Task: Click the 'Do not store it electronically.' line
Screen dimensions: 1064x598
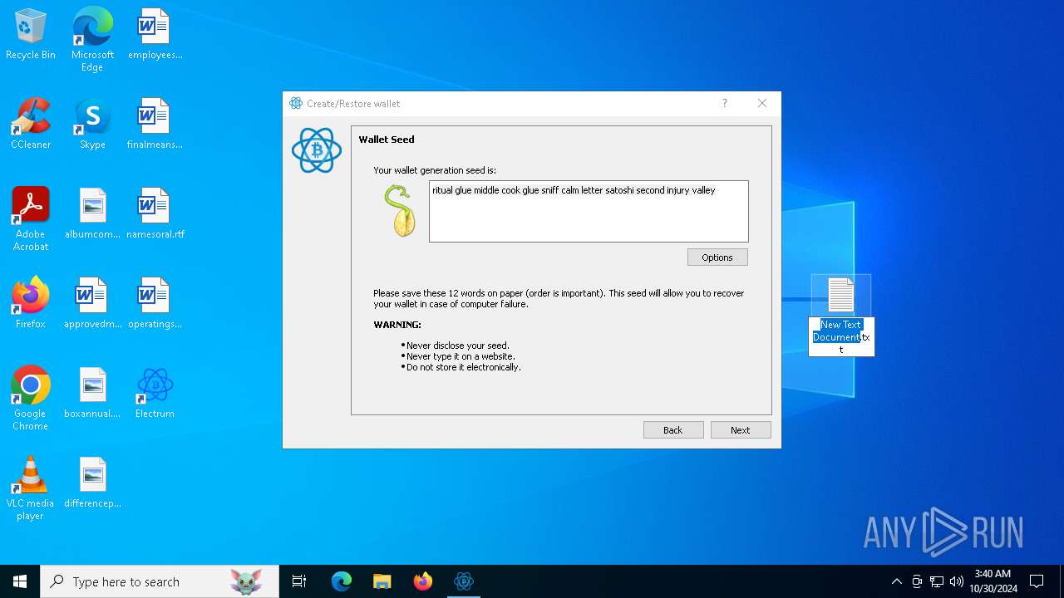Action: 464,367
